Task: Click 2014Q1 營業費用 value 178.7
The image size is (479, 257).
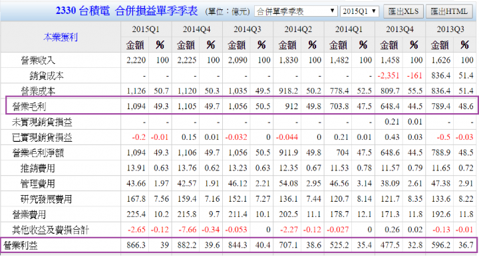Action: (x=339, y=214)
